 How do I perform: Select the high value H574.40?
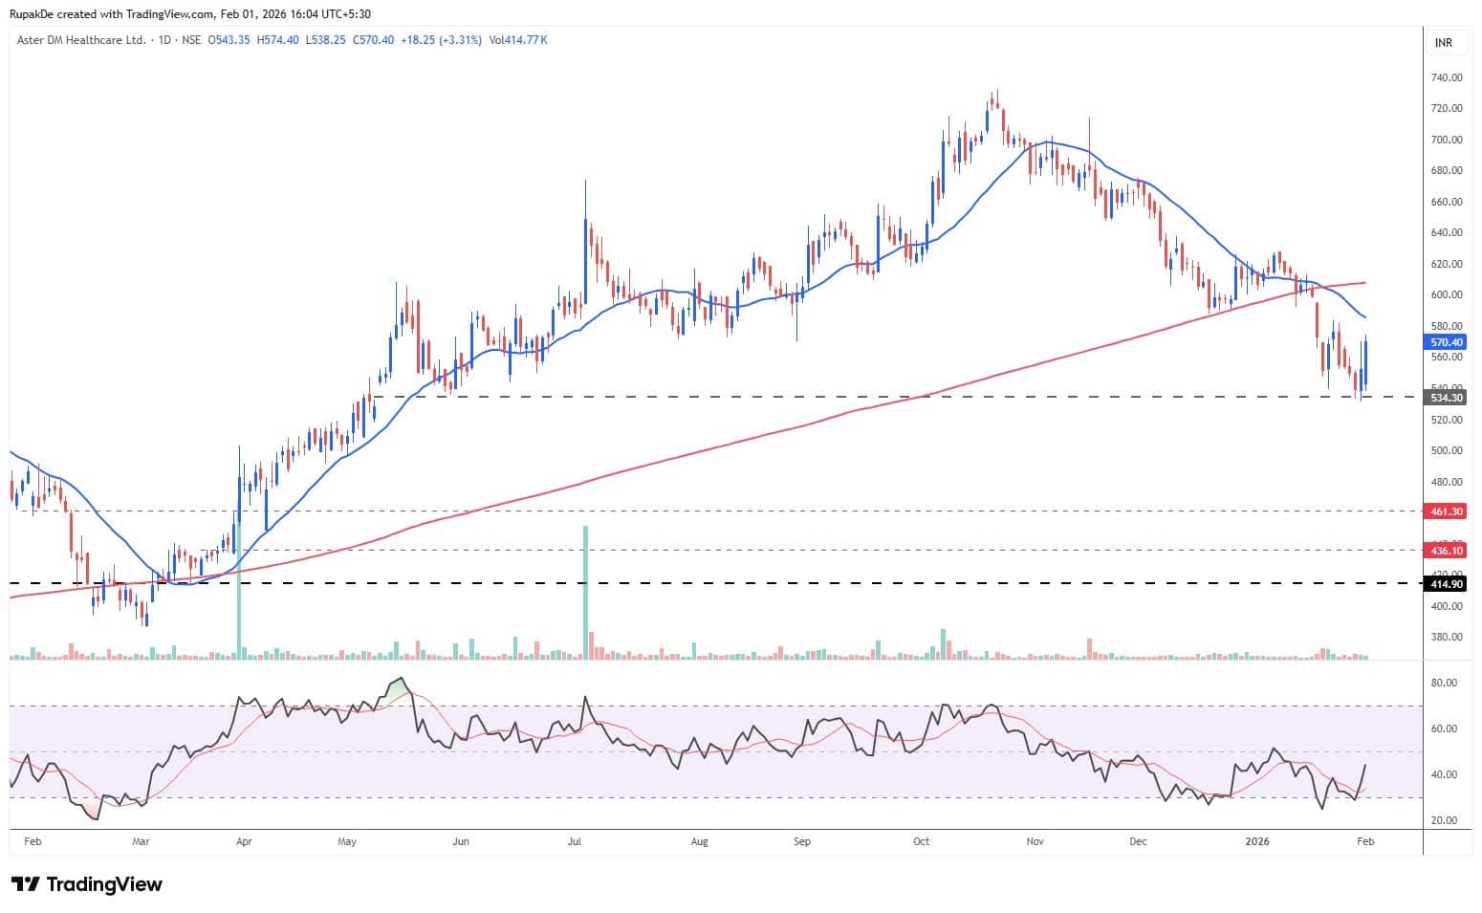pos(278,40)
